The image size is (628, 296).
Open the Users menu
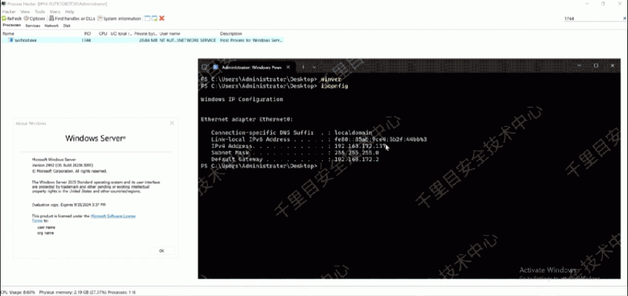point(55,12)
